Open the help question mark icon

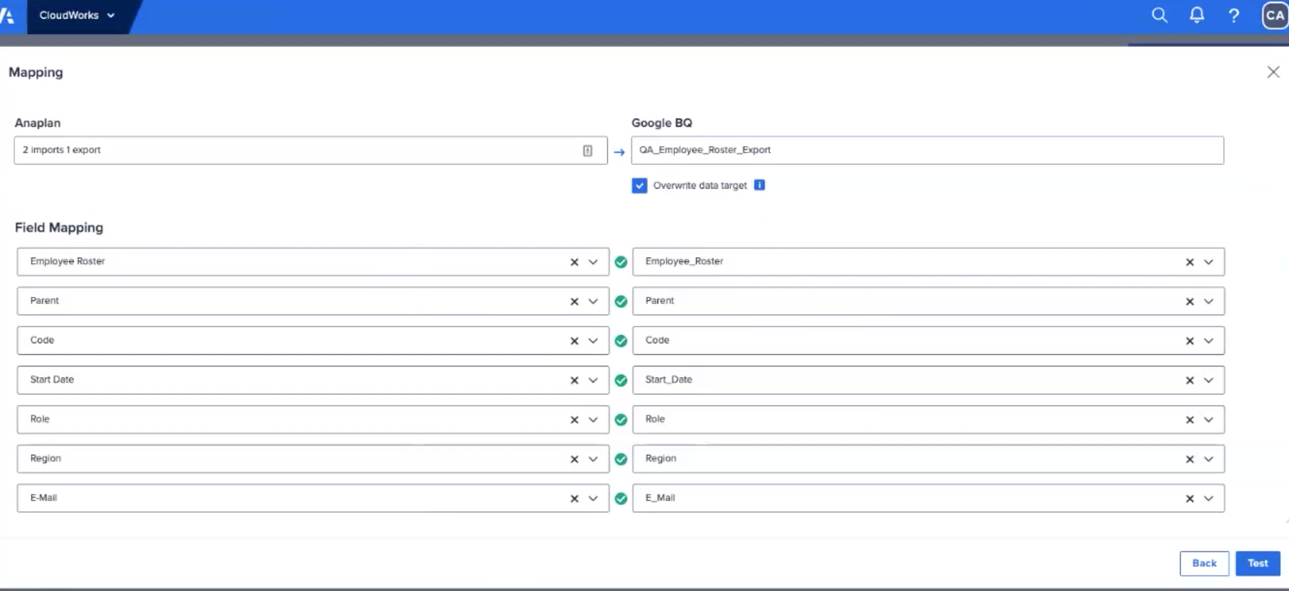tap(1234, 15)
